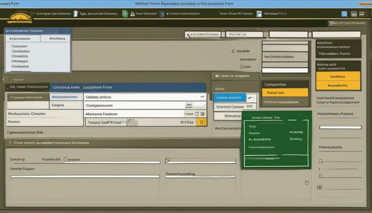The image size is (372, 213).
Task: Tick the checkbox below the two right-aligned labels
Action: (242, 67)
